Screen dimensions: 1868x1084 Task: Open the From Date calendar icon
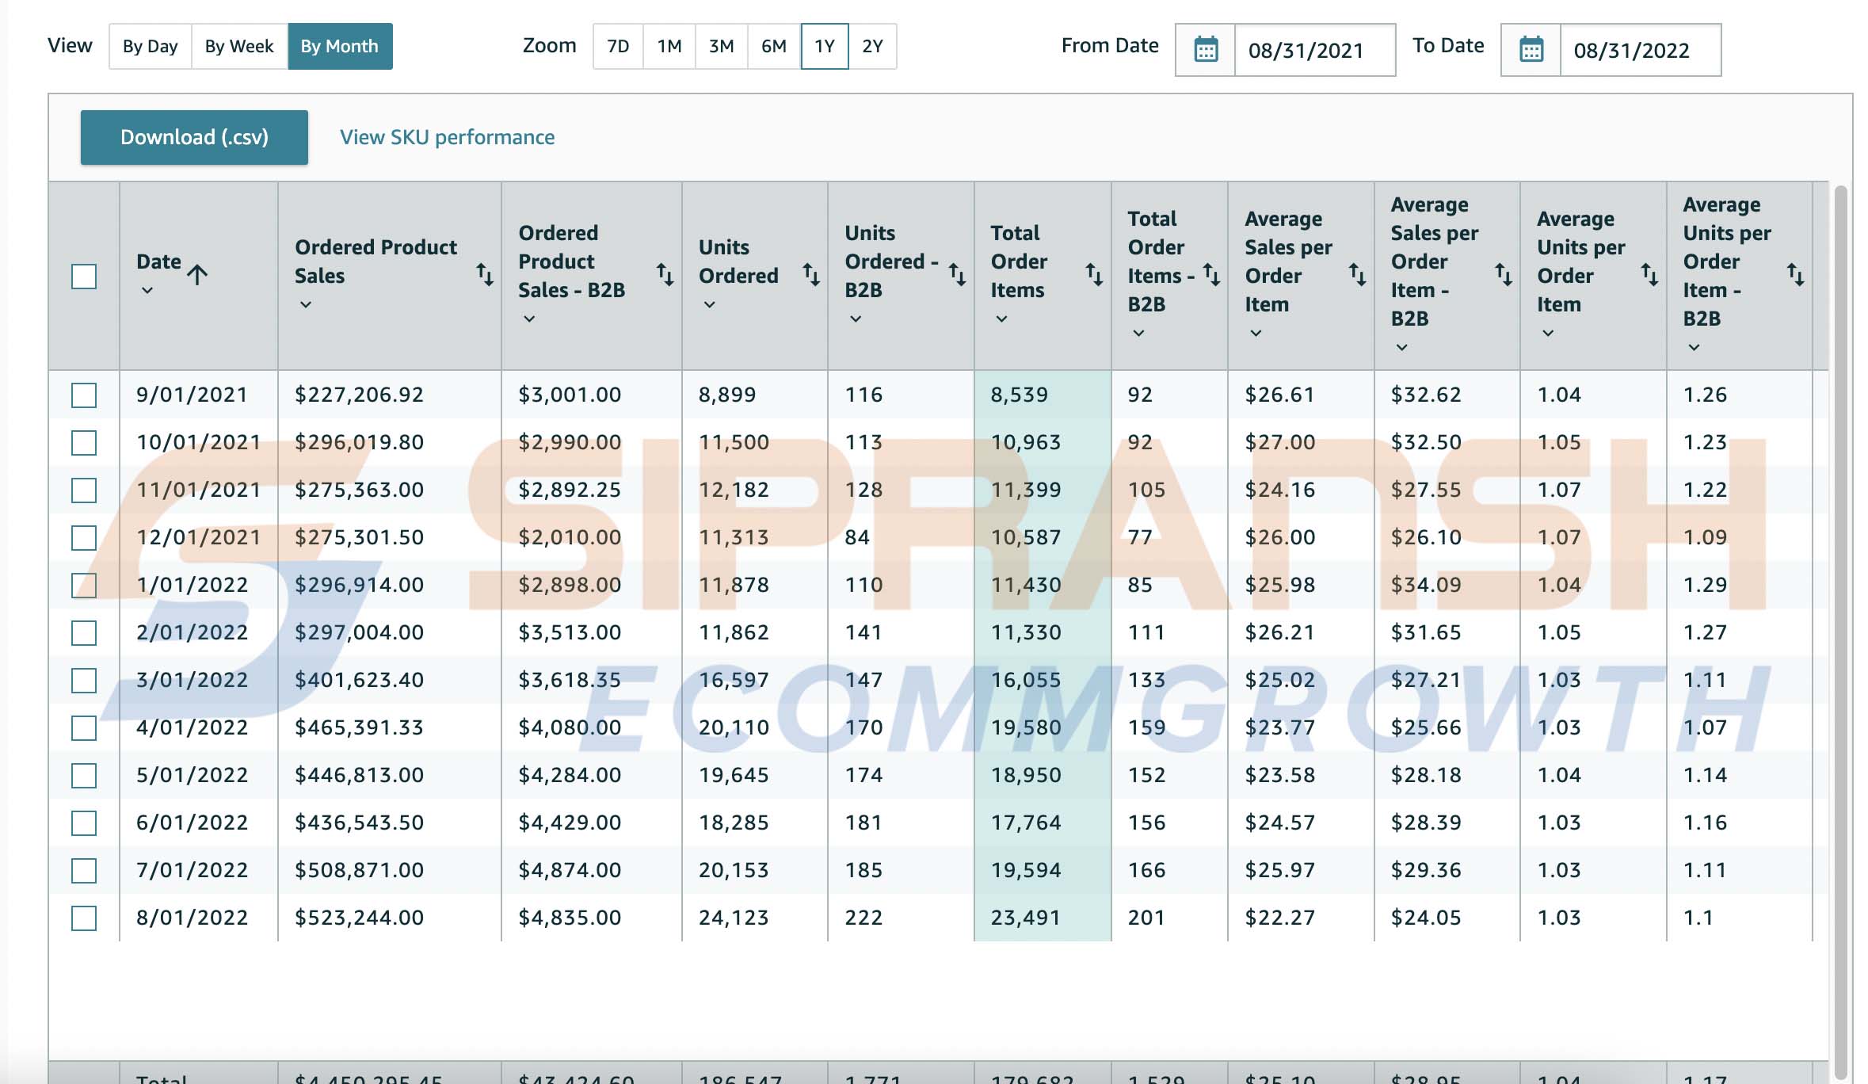click(1205, 50)
